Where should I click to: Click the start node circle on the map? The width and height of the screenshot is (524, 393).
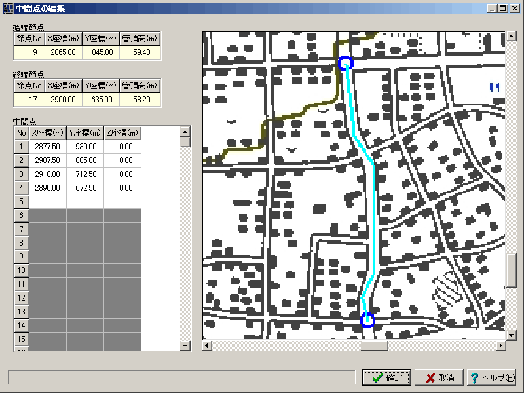pos(345,63)
